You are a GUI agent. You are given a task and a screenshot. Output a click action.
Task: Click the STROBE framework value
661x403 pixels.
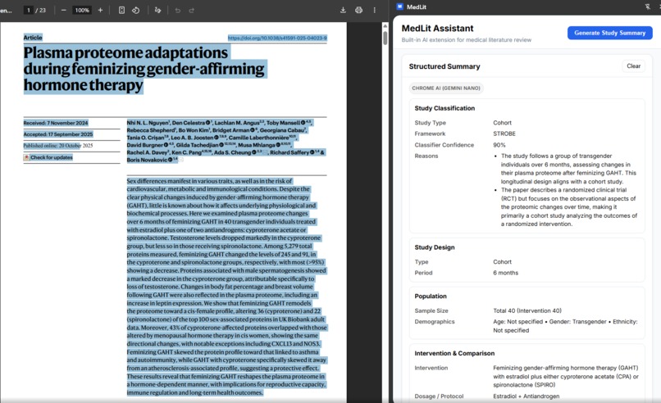click(504, 134)
